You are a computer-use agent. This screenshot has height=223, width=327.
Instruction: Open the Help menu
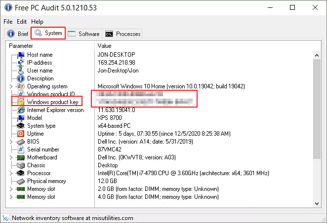click(37, 22)
